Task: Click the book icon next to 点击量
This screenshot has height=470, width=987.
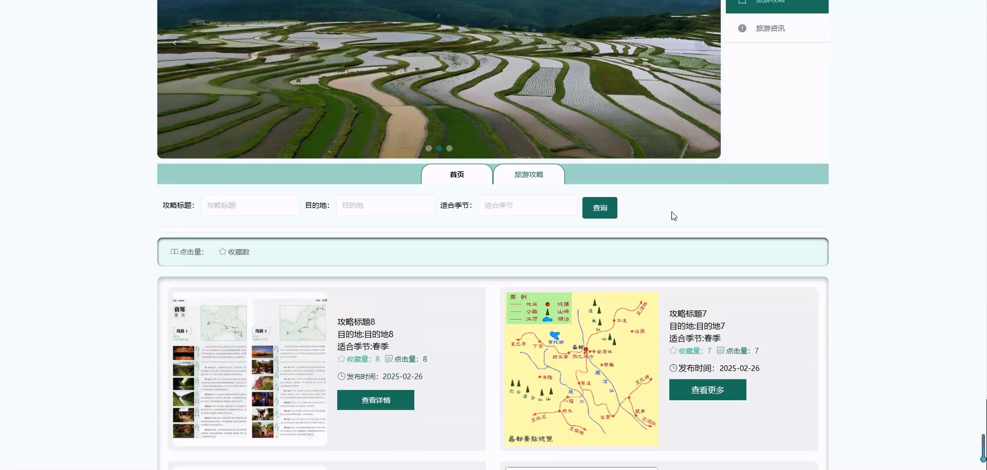Action: point(174,251)
